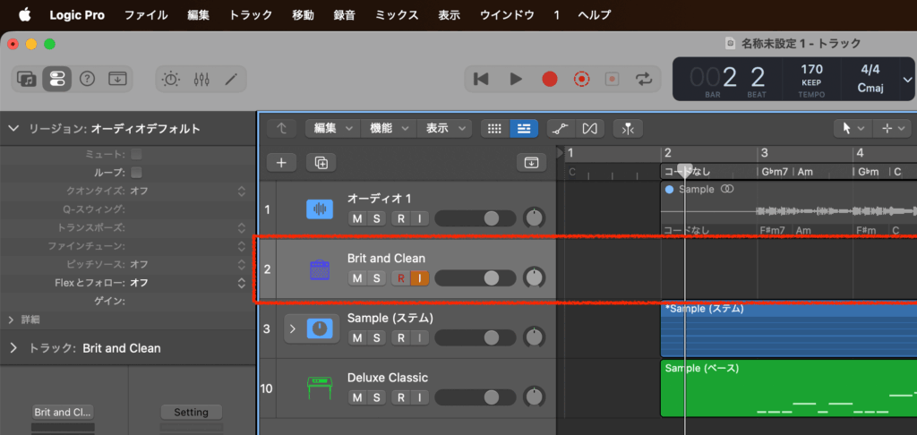
Task: Click the track header download tray icon
Action: 531,163
